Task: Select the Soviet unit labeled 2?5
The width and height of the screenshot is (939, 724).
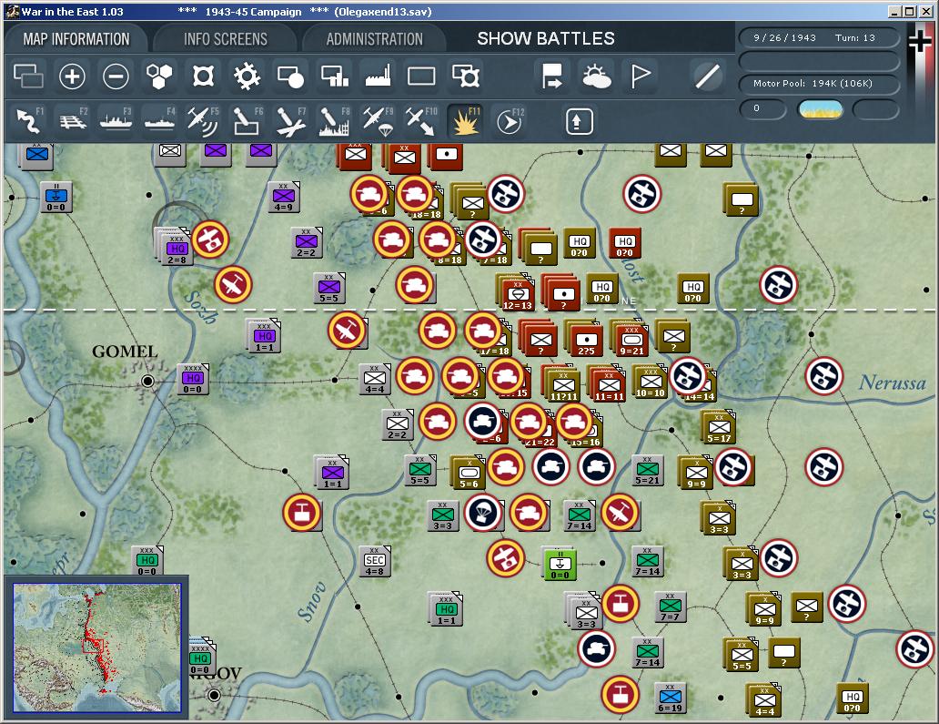Action: point(586,340)
